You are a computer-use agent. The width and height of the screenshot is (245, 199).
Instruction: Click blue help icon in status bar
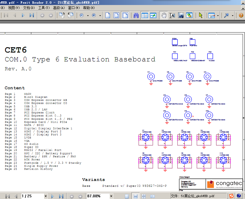[239, 196]
